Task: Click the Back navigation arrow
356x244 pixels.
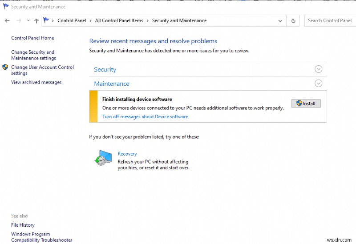Action: click(7, 20)
